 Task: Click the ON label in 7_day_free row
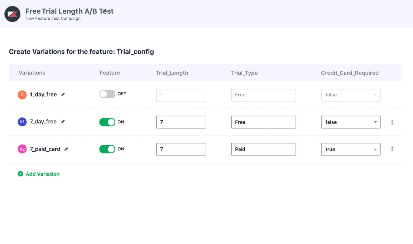point(121,122)
